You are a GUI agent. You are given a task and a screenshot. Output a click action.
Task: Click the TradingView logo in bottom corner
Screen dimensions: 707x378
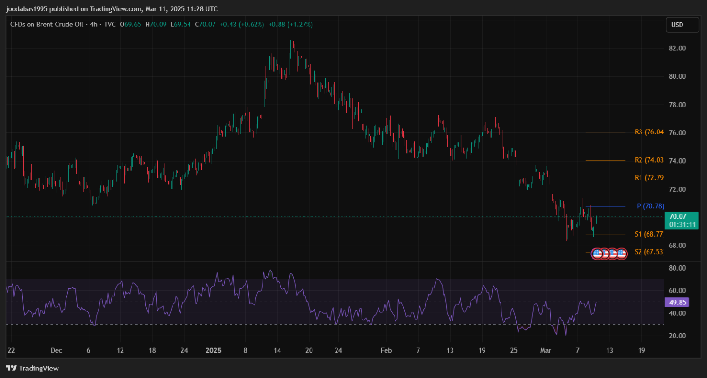(32, 368)
